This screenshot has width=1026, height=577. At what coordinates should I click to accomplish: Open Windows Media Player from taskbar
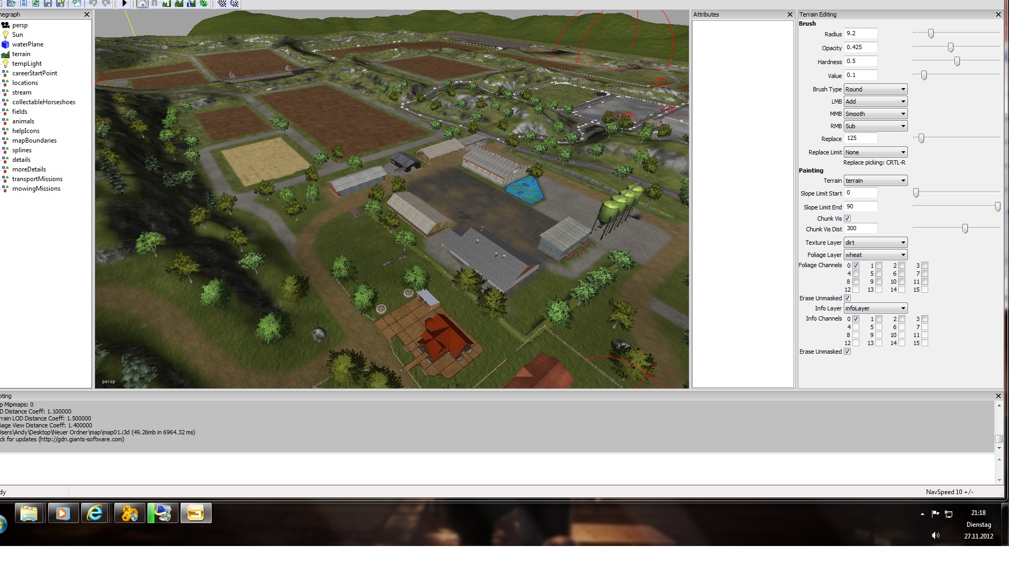point(63,513)
